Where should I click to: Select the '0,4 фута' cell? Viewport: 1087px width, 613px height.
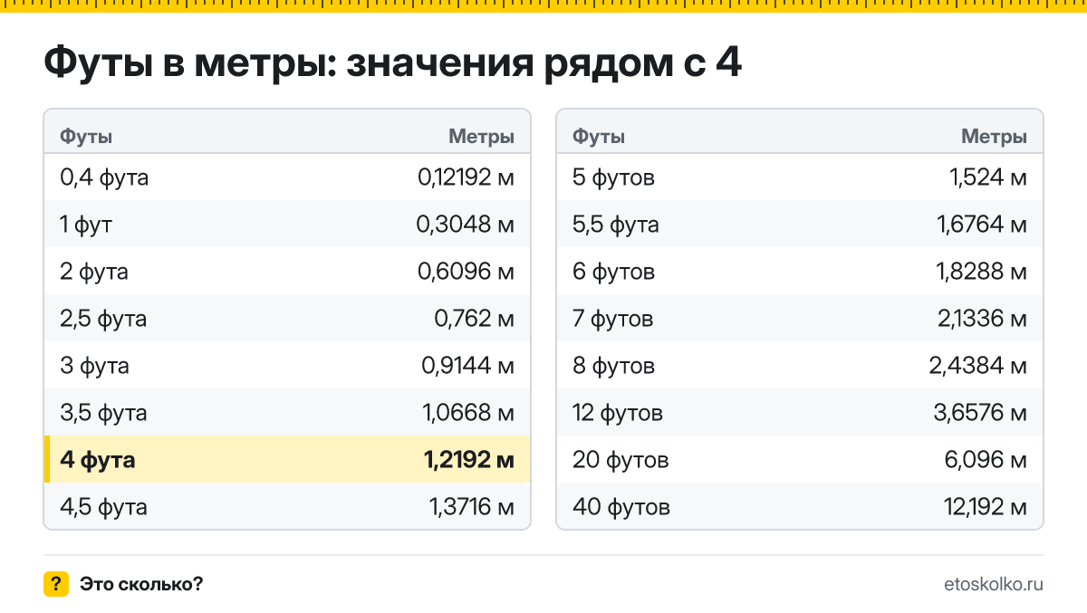pos(104,177)
